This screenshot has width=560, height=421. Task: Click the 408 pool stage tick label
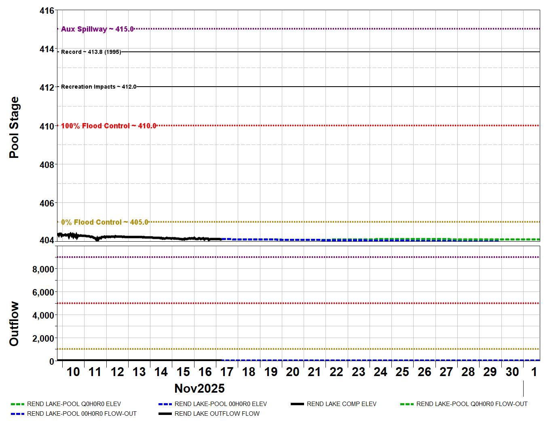pos(47,165)
